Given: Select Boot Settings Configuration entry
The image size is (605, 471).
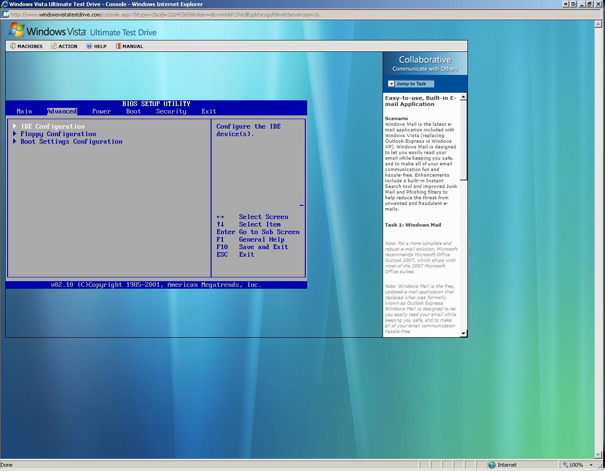Looking at the screenshot, I should click(x=71, y=141).
